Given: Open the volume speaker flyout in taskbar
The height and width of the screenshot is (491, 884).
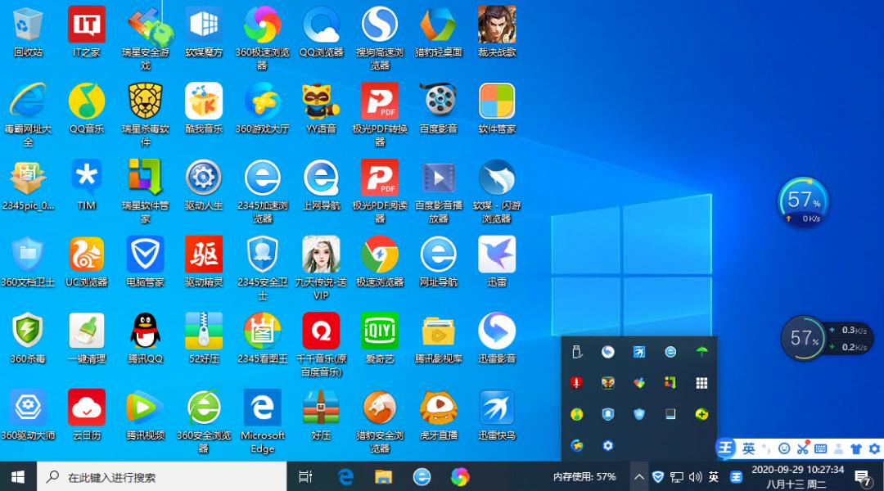Looking at the screenshot, I should 696,477.
